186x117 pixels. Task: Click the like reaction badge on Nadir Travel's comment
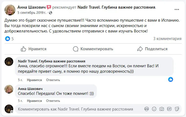(x=171, y=79)
